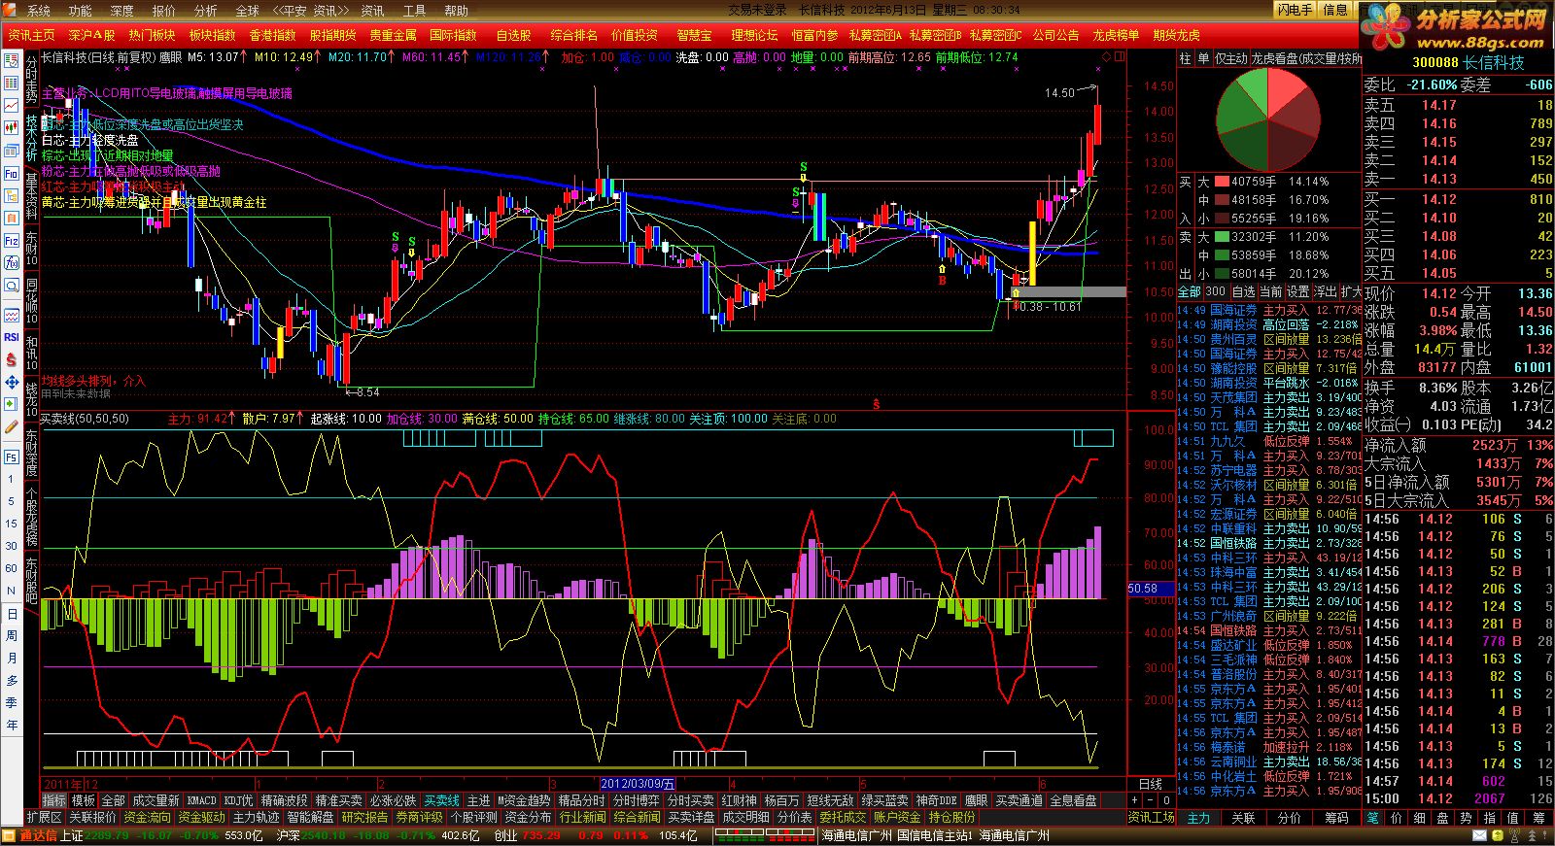Open 资金流向 bottom tab
Viewport: 1555px width, 846px height.
(147, 818)
